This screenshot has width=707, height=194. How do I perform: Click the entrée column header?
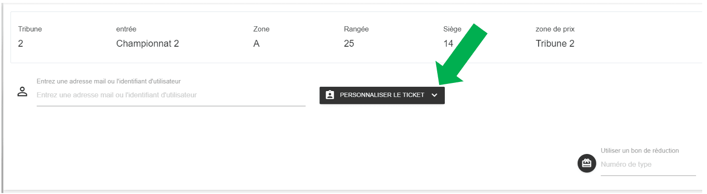tap(126, 29)
